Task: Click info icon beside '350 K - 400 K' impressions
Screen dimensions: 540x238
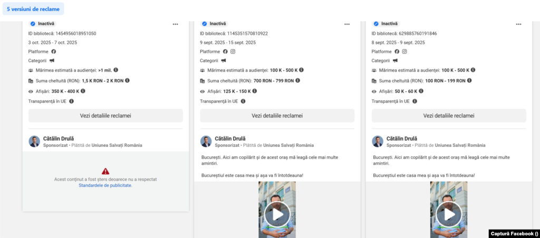Action: point(83,91)
